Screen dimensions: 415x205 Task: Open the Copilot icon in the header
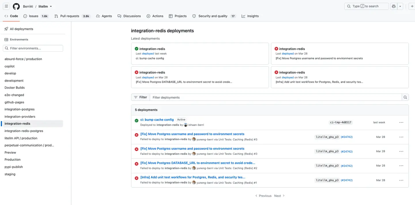tap(394, 6)
